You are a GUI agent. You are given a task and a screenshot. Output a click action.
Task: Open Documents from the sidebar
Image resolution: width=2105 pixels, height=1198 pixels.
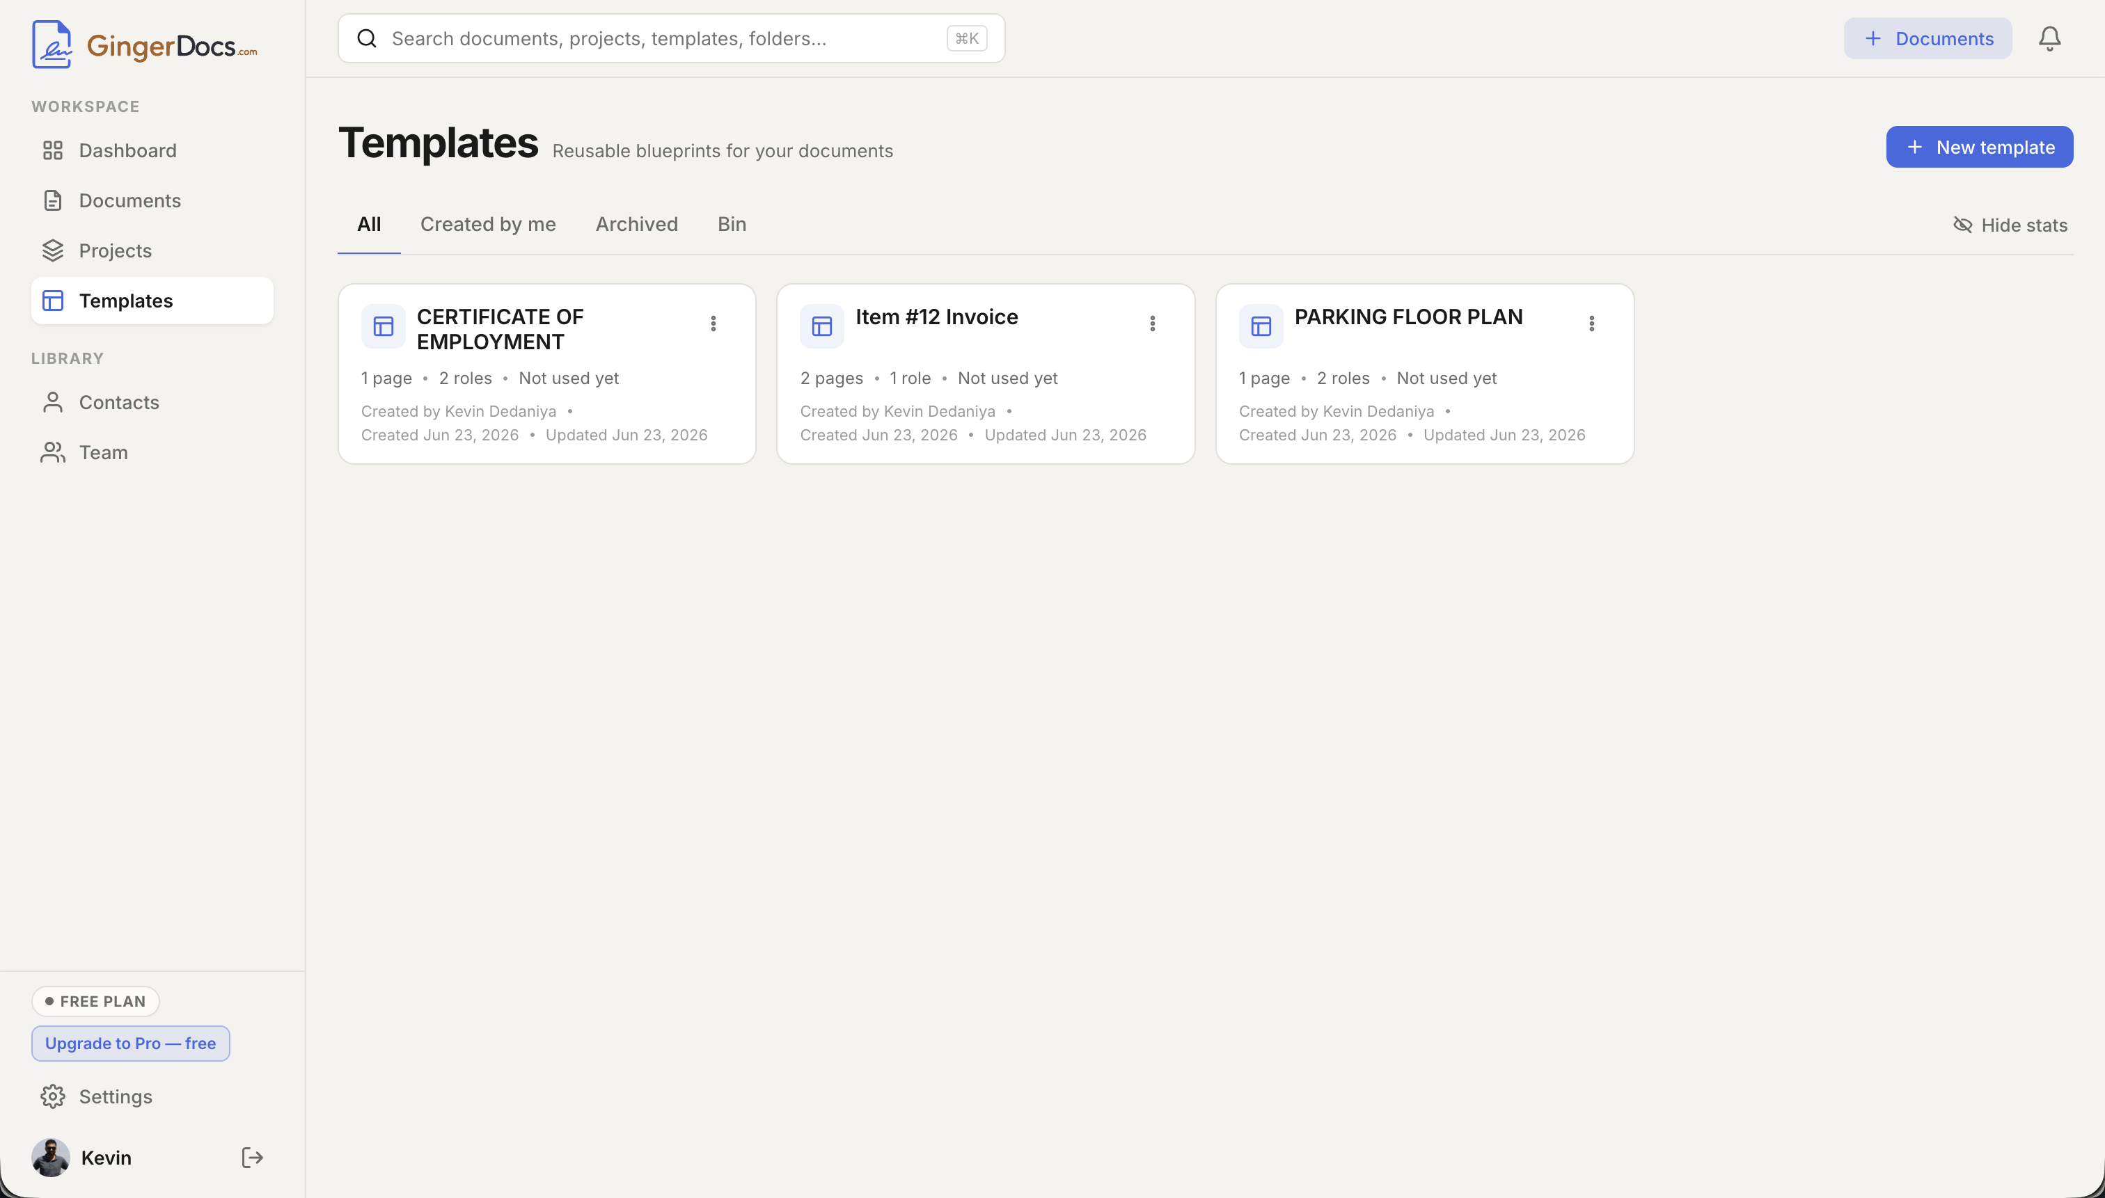[152, 201]
